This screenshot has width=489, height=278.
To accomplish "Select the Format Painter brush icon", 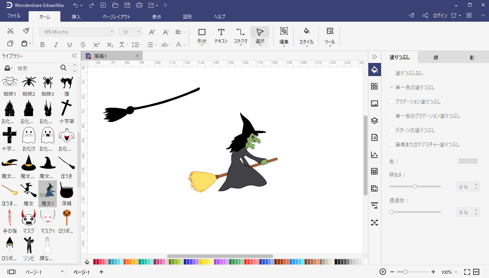I will click(26, 31).
